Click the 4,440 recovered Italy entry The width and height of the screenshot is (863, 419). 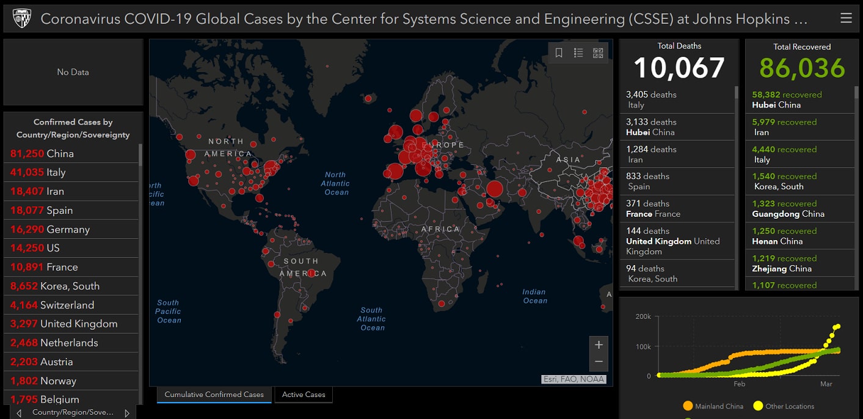(x=801, y=154)
